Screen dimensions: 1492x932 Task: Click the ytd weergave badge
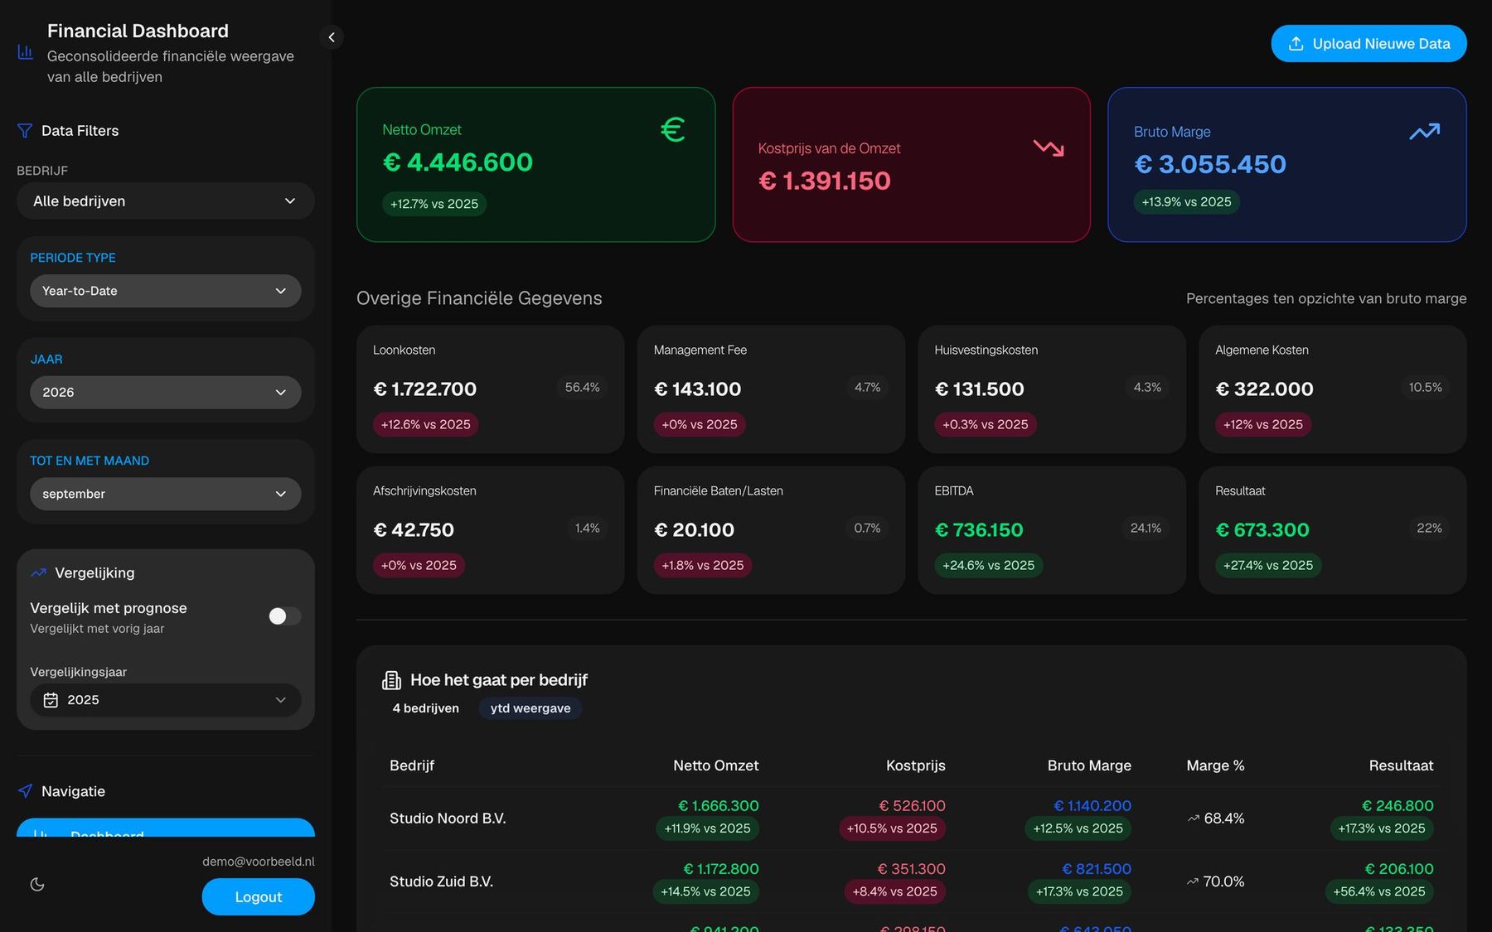pyautogui.click(x=530, y=708)
